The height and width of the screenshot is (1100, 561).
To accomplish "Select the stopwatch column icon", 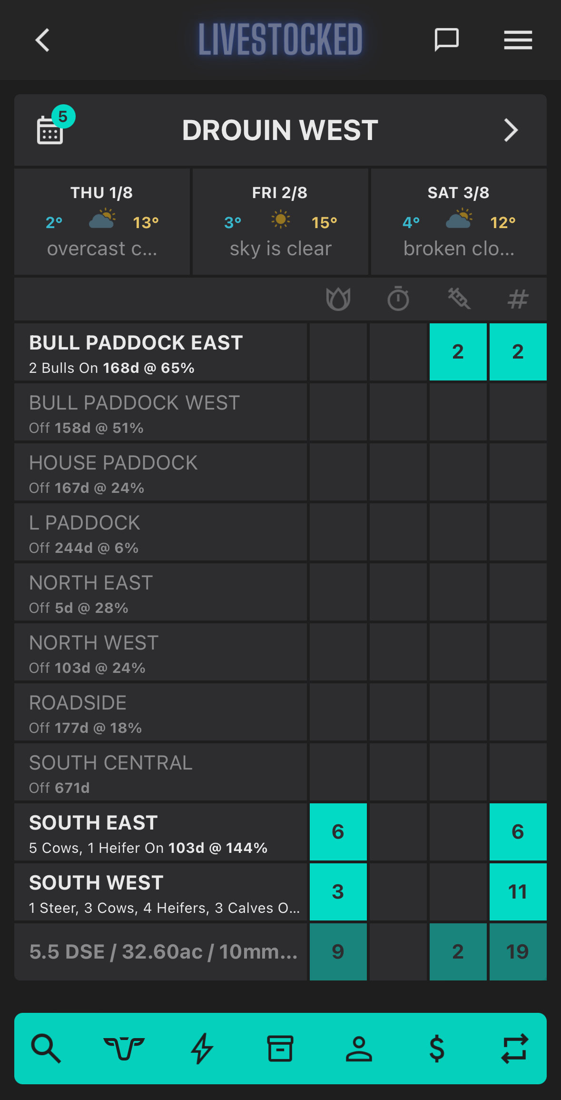I will click(x=398, y=299).
